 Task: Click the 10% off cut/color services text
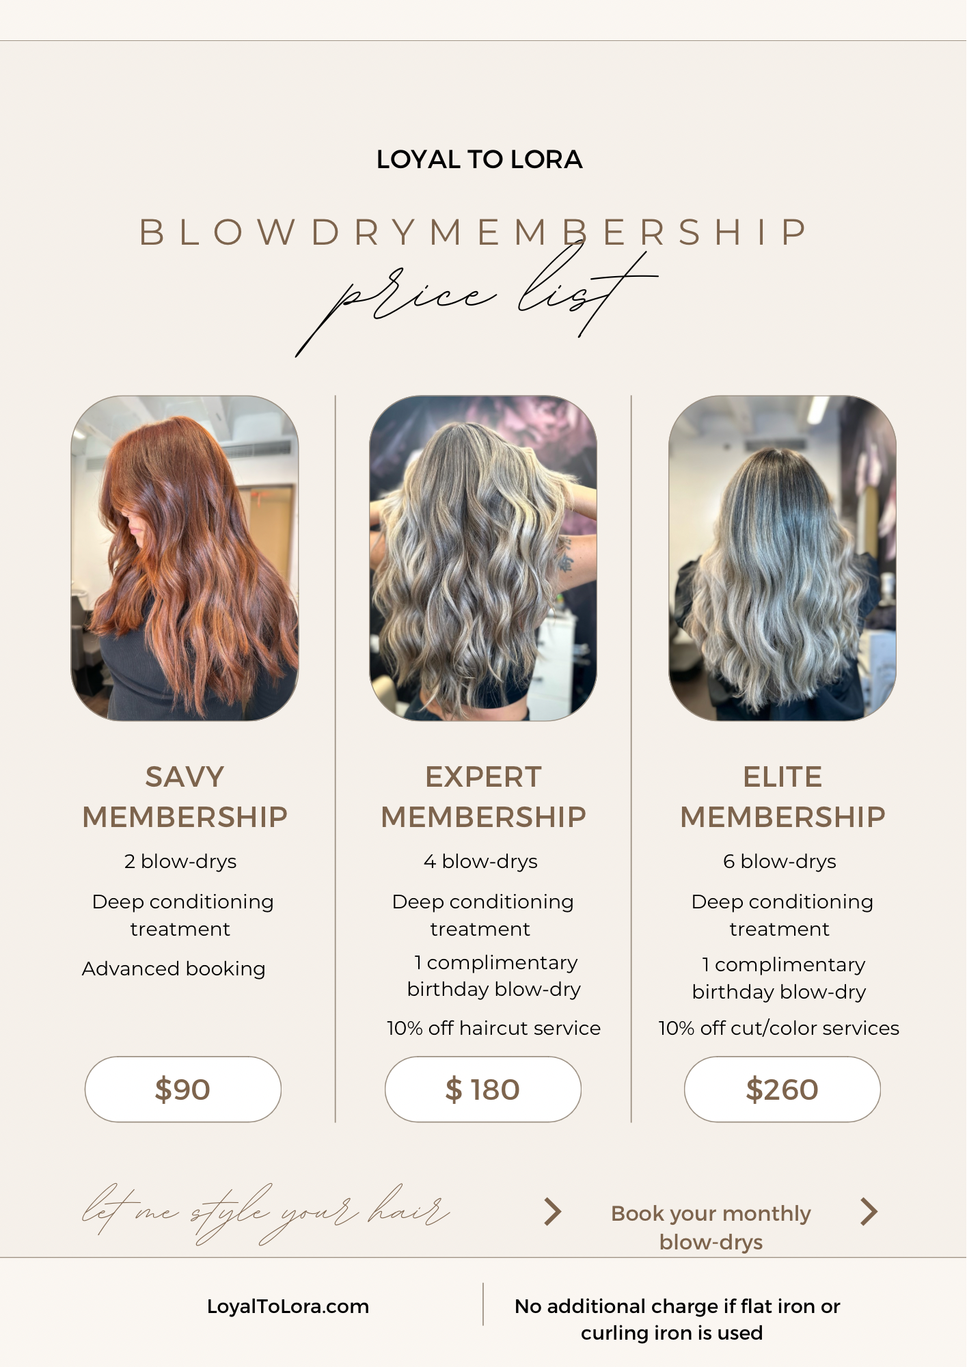coord(779,1028)
